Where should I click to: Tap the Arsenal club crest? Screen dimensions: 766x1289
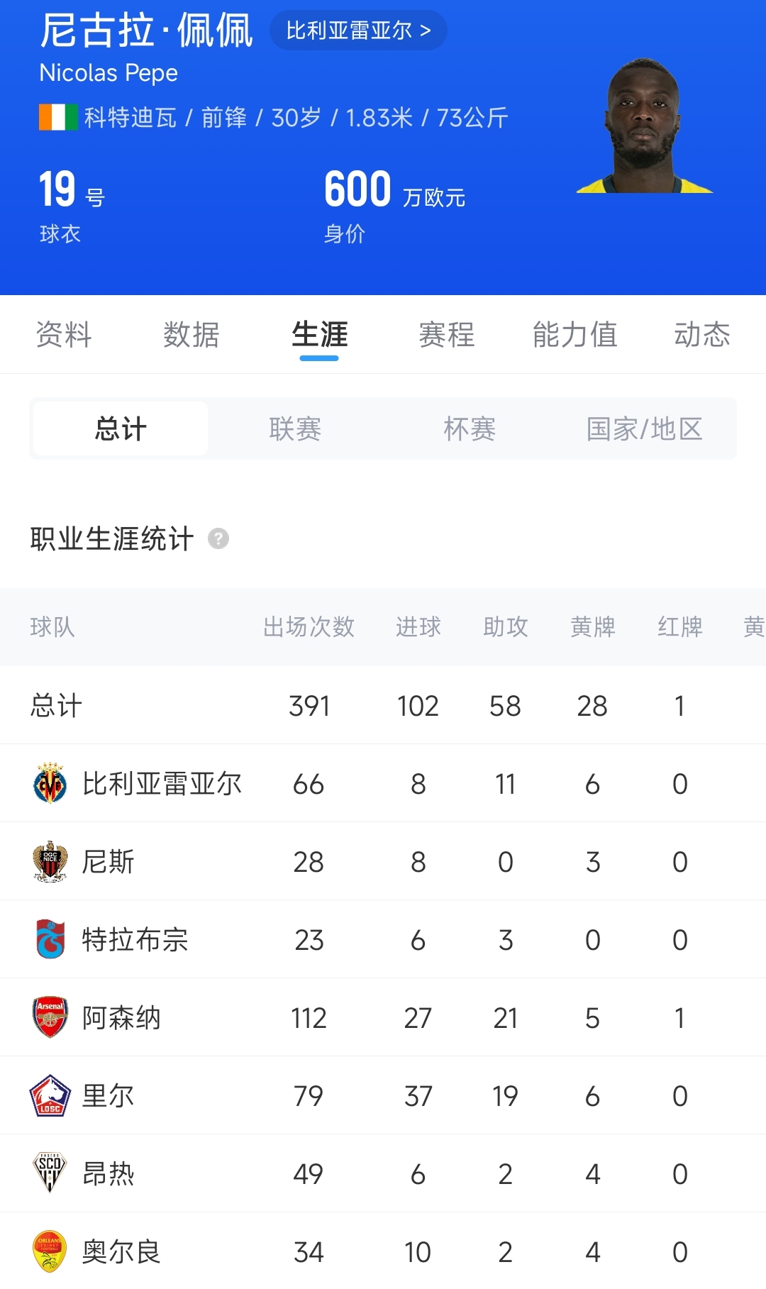click(x=50, y=1017)
